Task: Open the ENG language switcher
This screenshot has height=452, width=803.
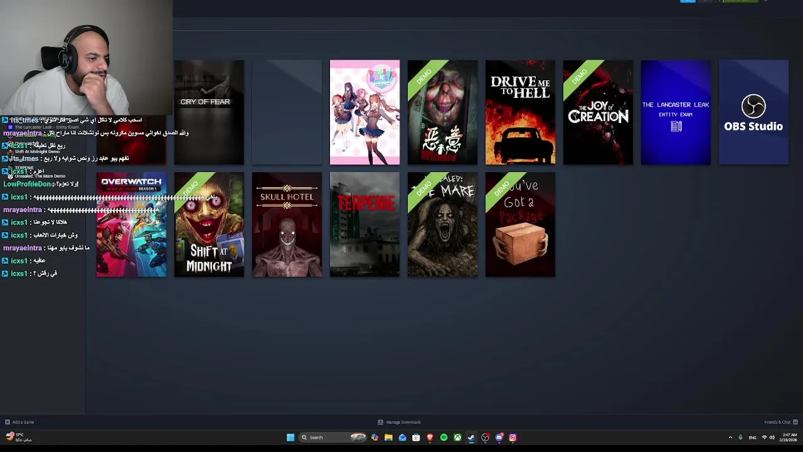Action: (752, 438)
